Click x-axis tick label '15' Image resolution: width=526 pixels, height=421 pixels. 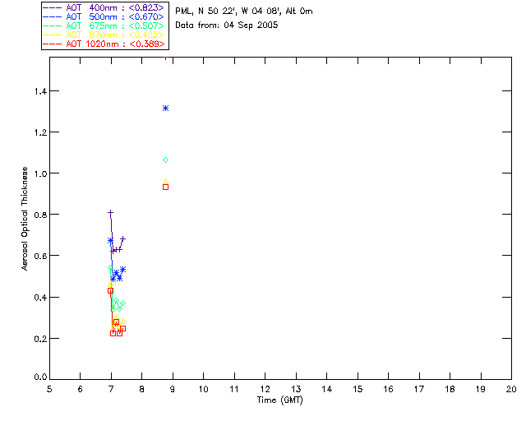(358, 390)
